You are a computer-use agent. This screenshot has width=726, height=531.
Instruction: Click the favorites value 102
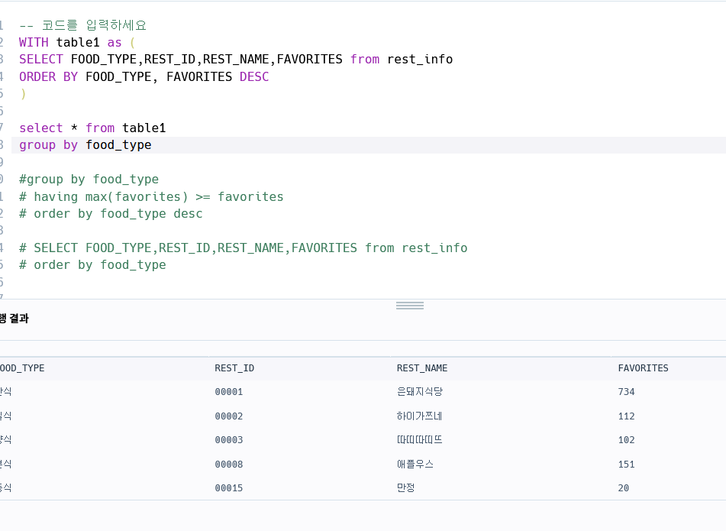click(x=626, y=440)
